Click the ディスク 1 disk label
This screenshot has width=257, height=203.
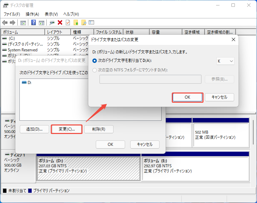pyautogui.click(x=17, y=155)
